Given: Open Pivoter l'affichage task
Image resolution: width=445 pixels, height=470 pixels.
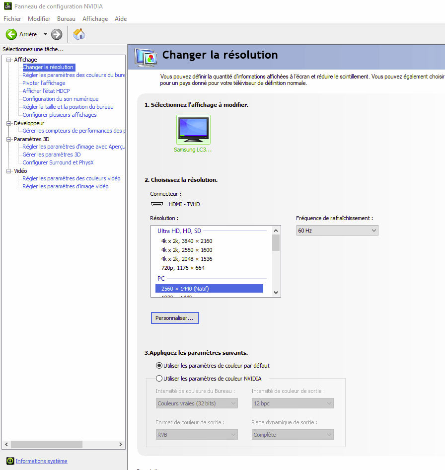Looking at the screenshot, I should (x=44, y=83).
